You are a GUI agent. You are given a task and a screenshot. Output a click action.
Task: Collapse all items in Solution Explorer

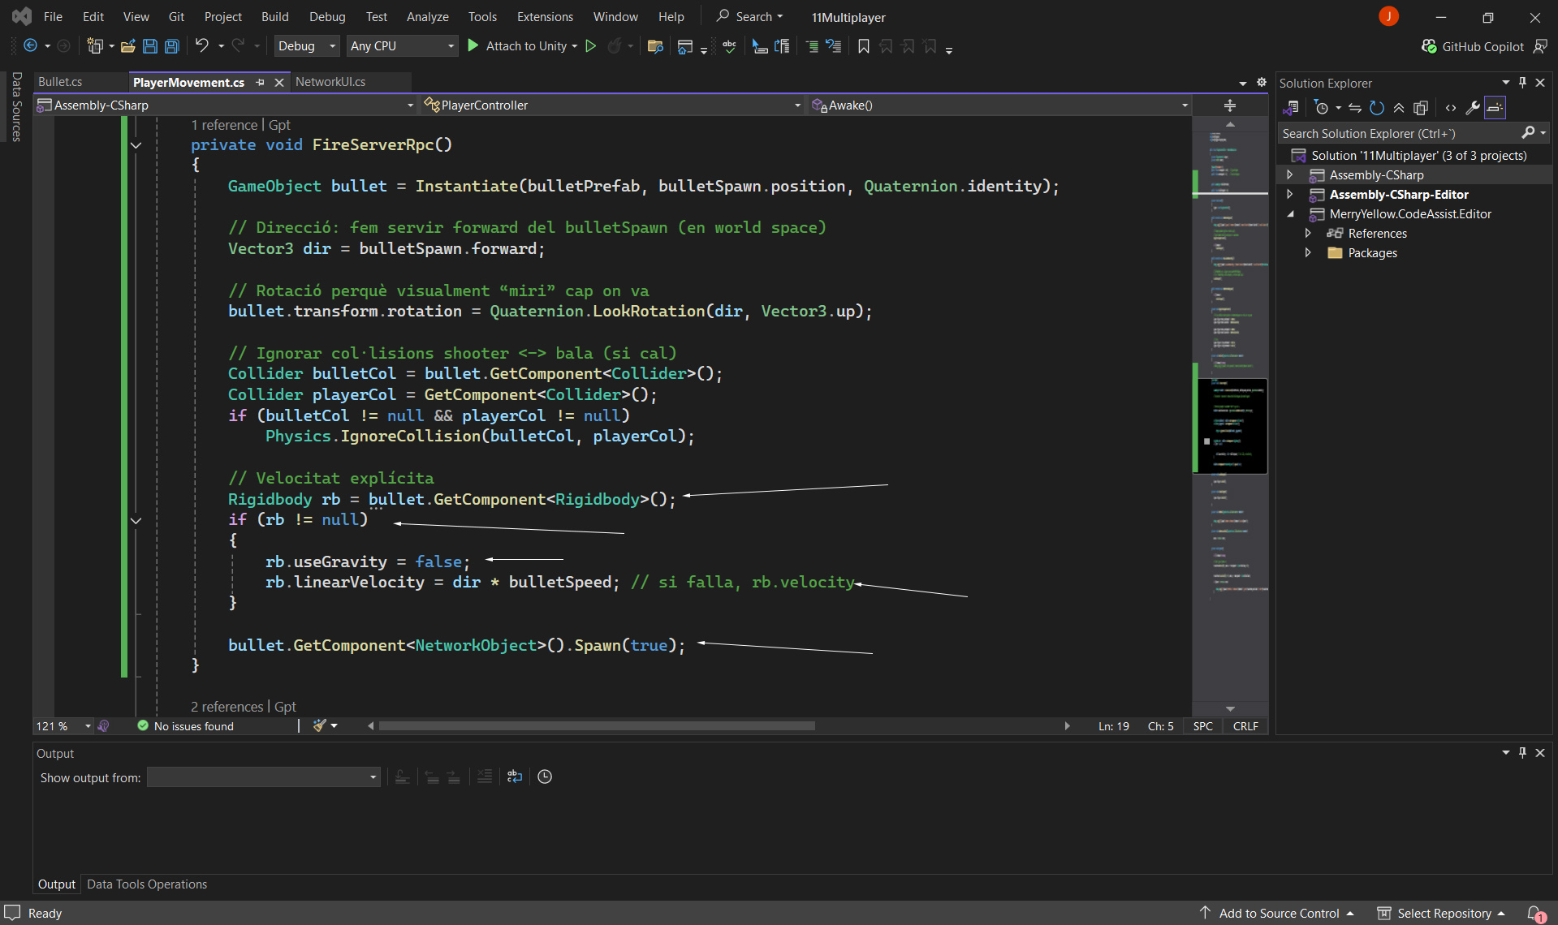coord(1398,108)
